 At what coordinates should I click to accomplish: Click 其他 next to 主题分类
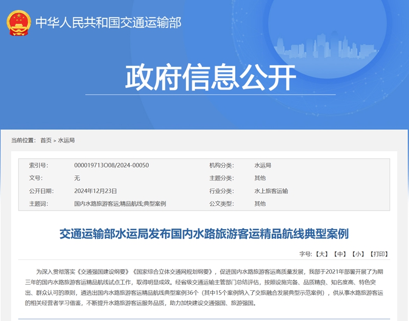coord(260,178)
